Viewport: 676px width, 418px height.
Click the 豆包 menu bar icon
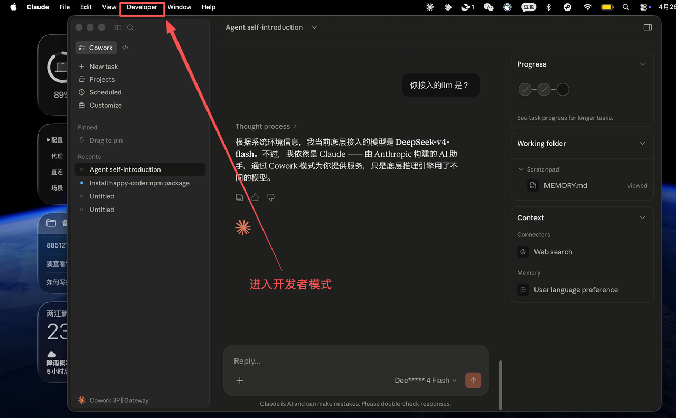tap(529, 7)
